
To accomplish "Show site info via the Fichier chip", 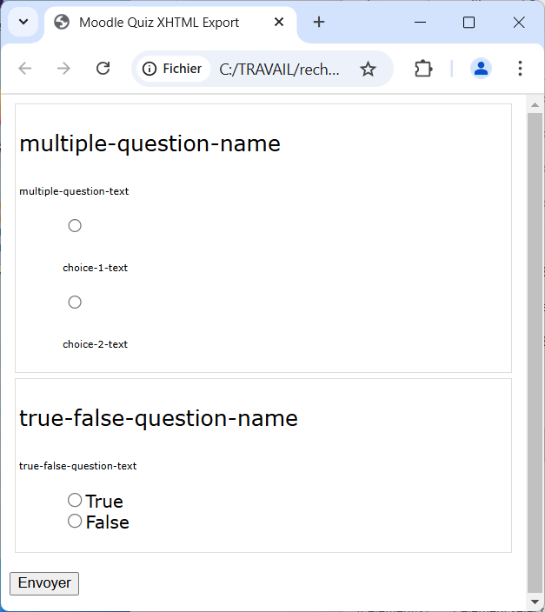I will point(173,69).
